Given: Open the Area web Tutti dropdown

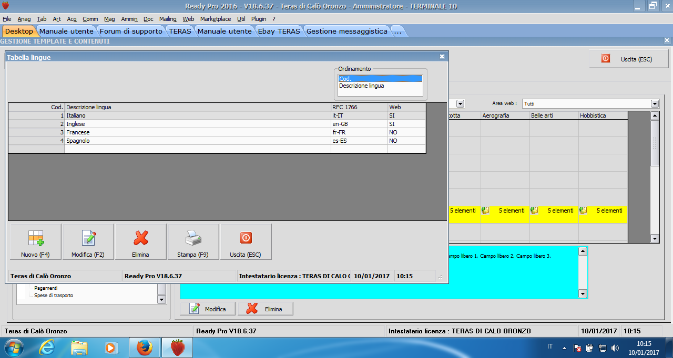Looking at the screenshot, I should [x=655, y=104].
